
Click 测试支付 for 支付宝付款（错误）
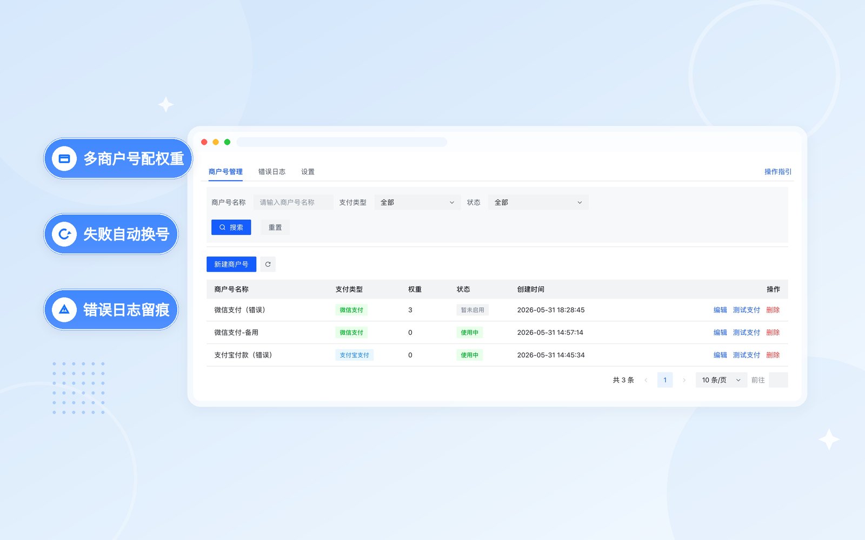click(x=747, y=355)
